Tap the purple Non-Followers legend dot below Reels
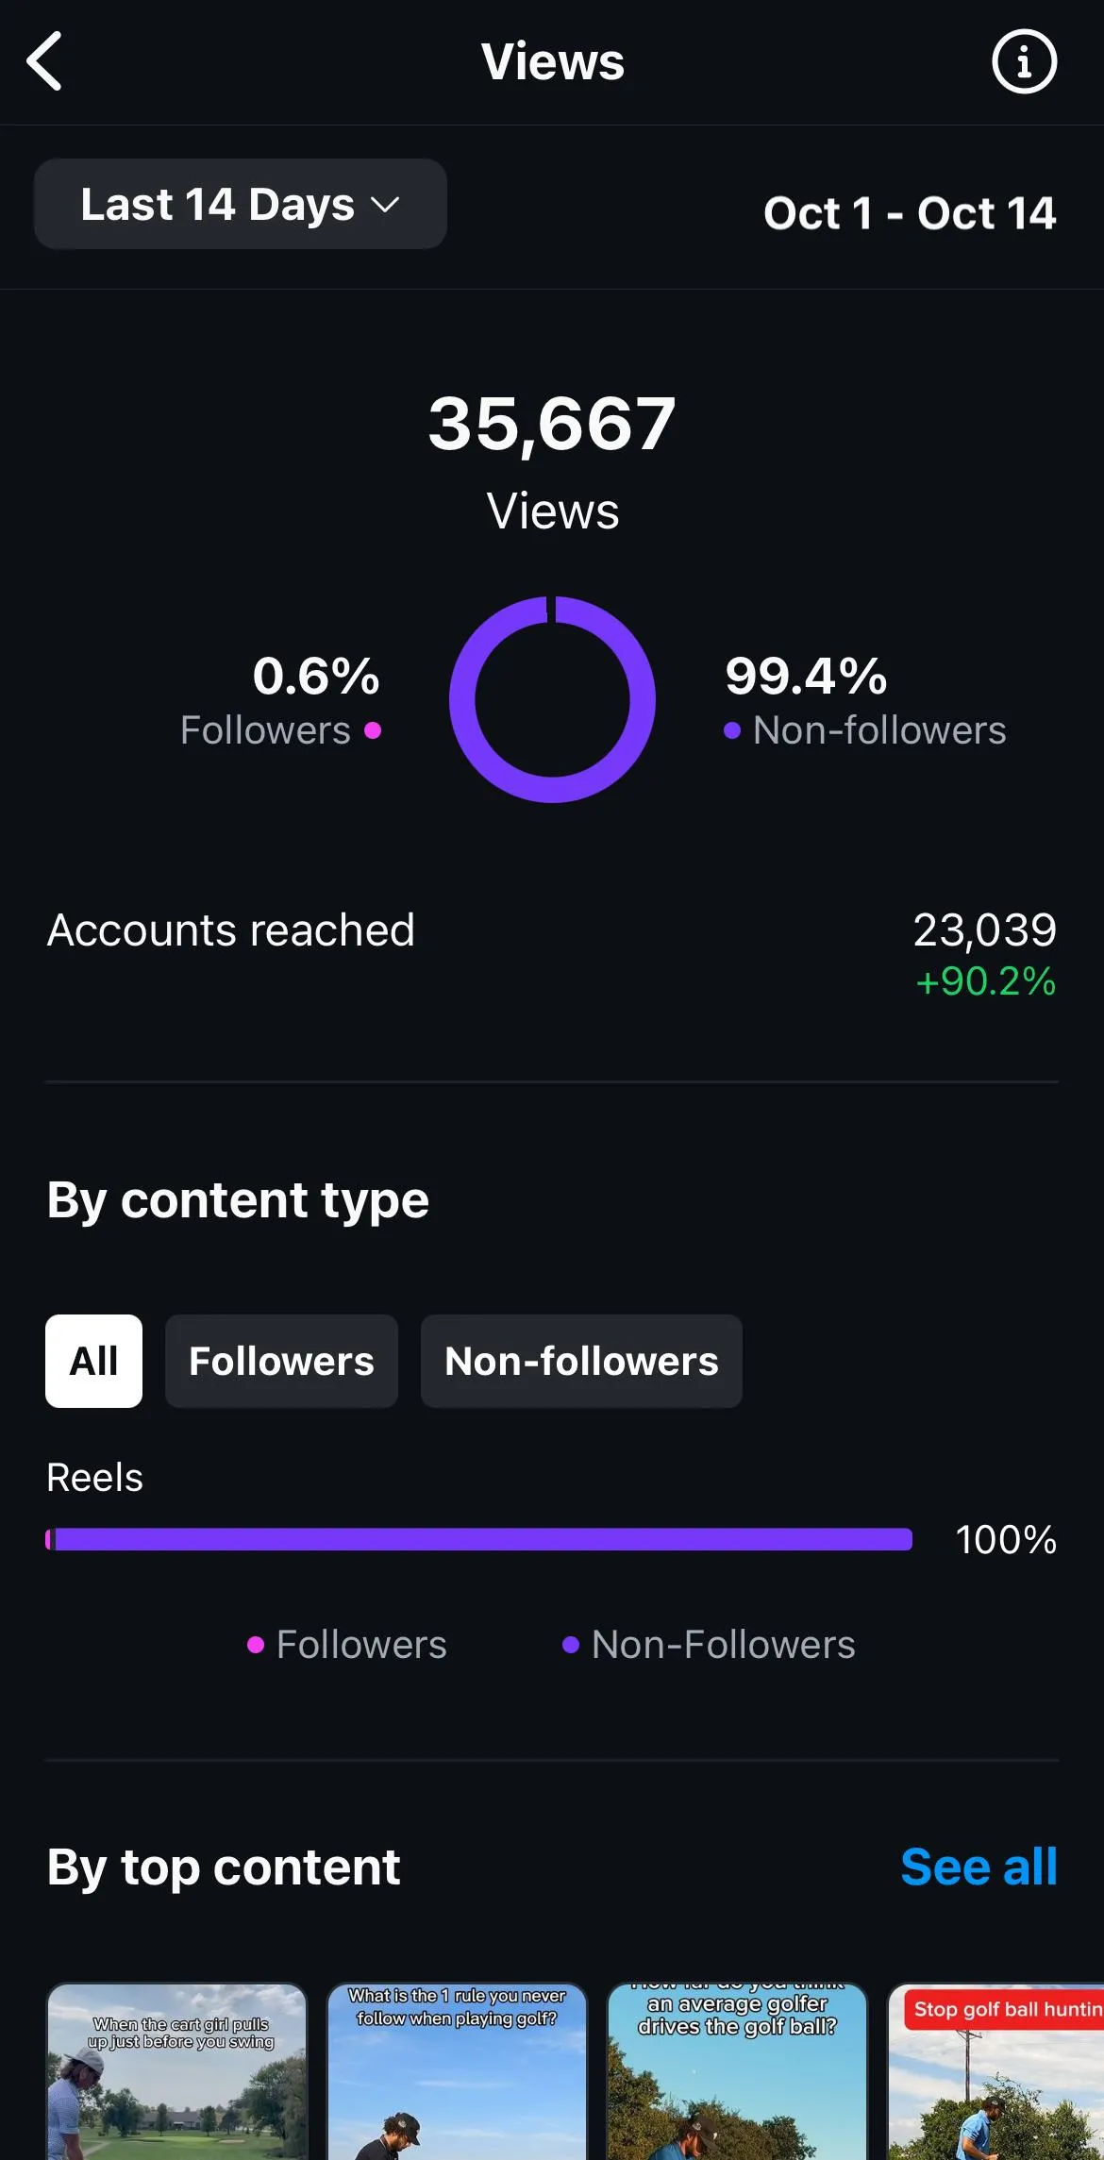Viewport: 1104px width, 2160px height. click(570, 1645)
